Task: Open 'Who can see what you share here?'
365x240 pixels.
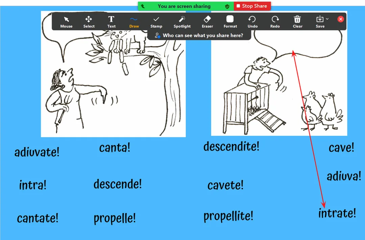Action: [199, 35]
